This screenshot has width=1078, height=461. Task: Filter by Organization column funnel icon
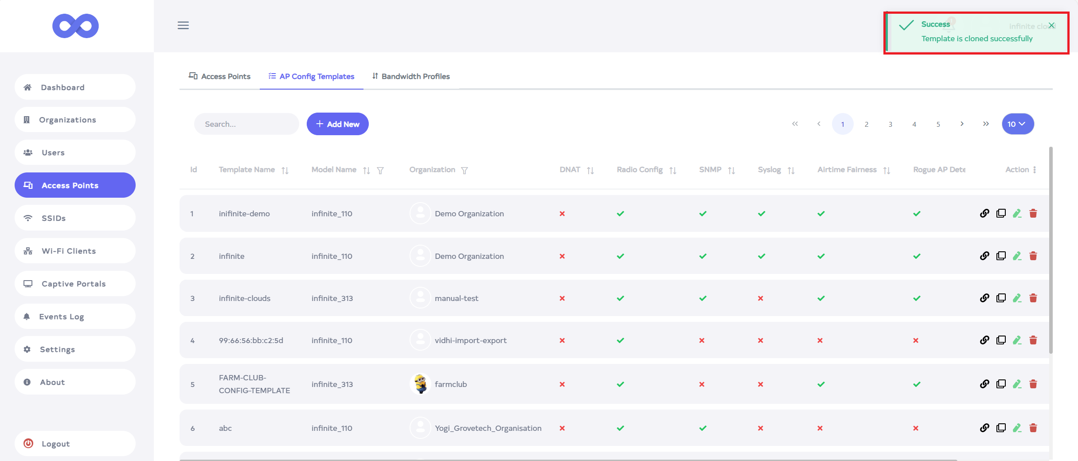[465, 171]
